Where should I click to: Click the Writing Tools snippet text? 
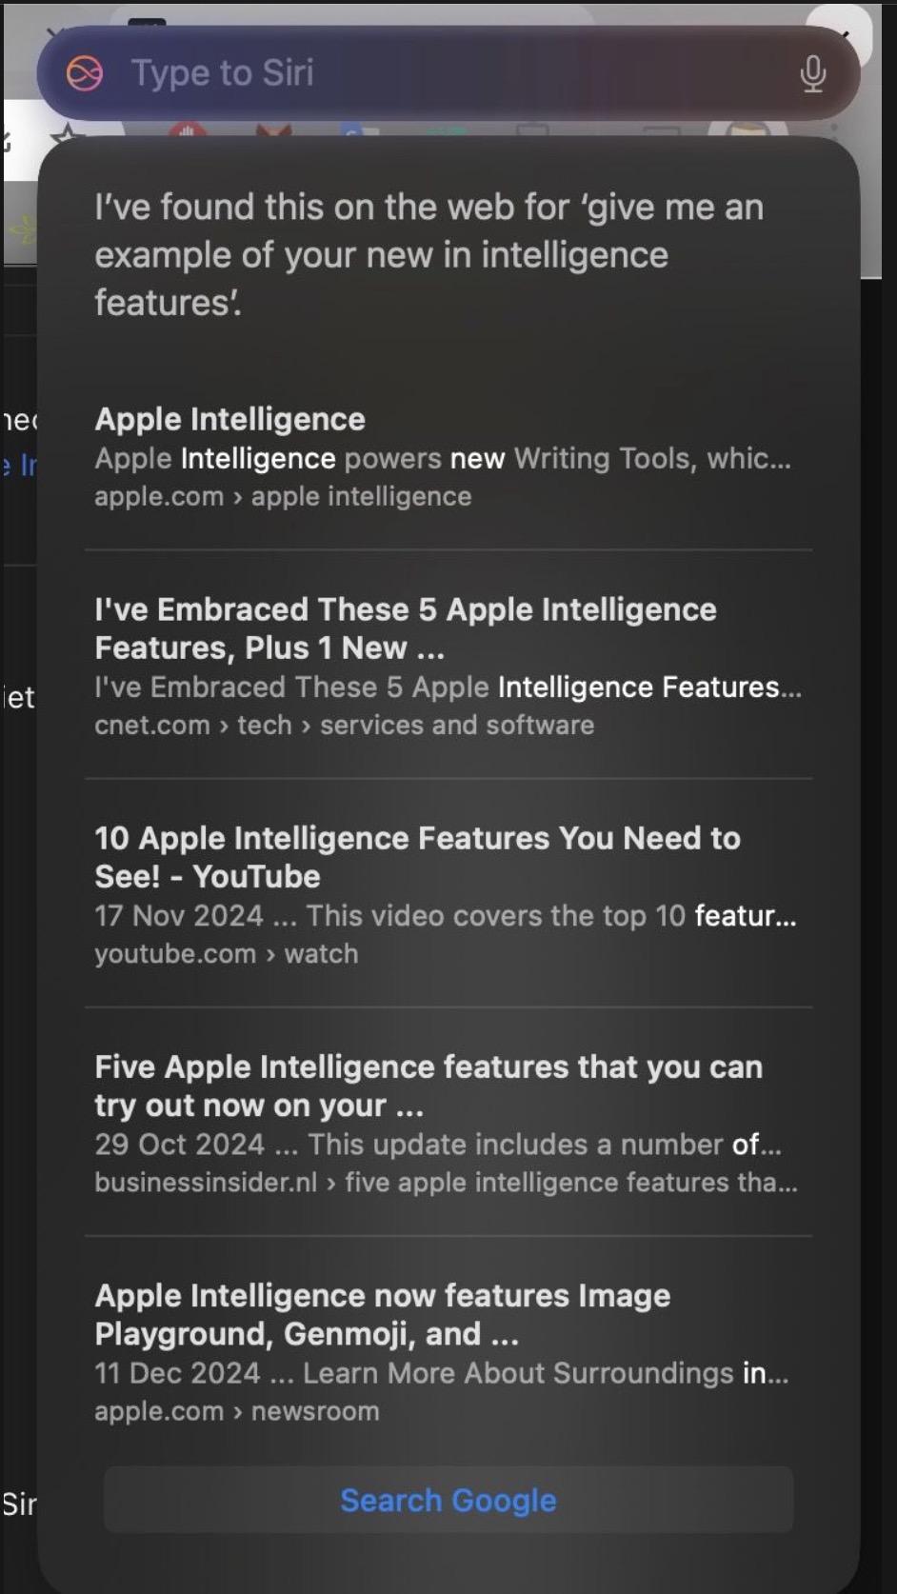[x=443, y=458]
